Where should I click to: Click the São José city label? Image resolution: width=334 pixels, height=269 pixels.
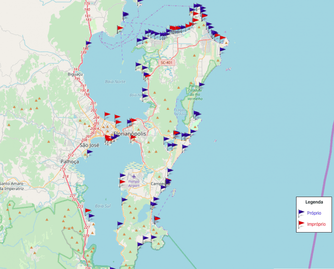click(89, 145)
